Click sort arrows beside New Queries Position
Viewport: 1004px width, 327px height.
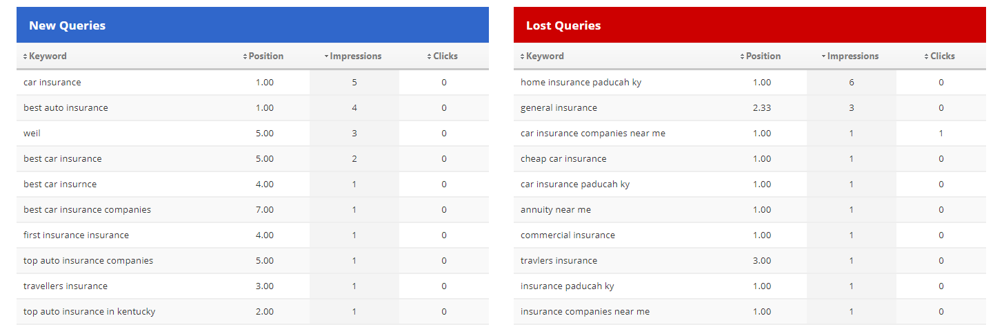pyautogui.click(x=245, y=56)
